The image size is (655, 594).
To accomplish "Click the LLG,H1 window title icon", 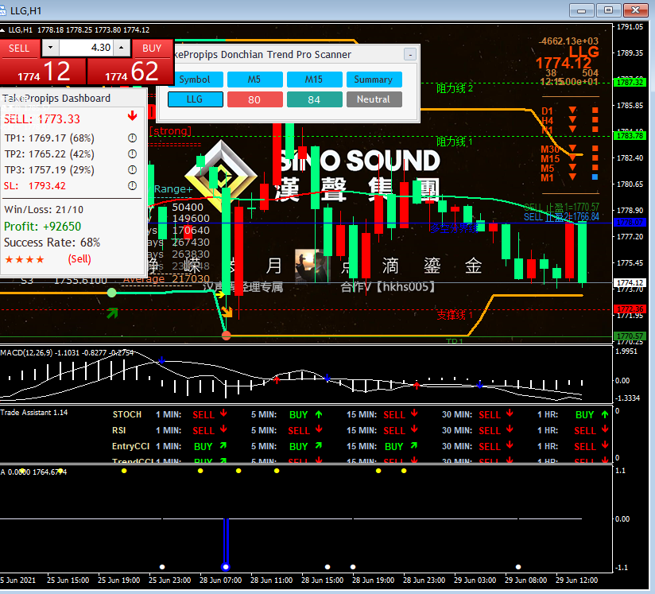I will [3, 11].
